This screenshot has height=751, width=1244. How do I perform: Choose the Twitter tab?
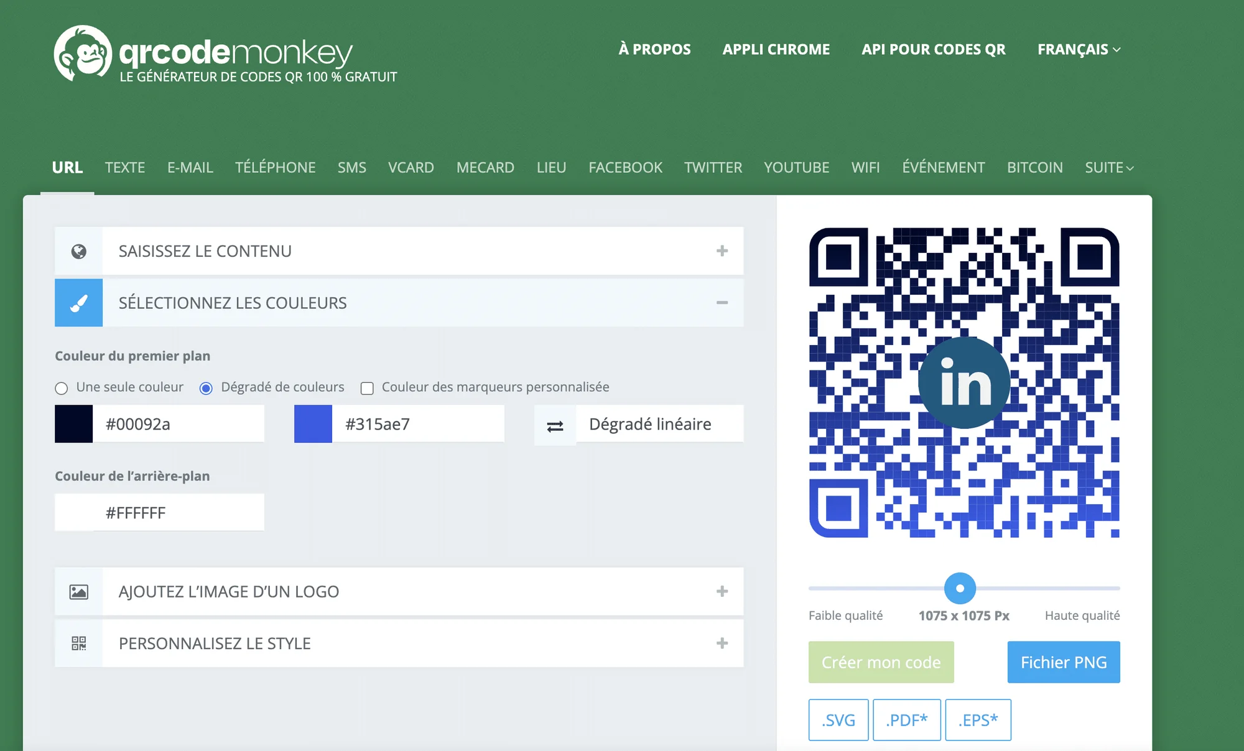pos(713,167)
